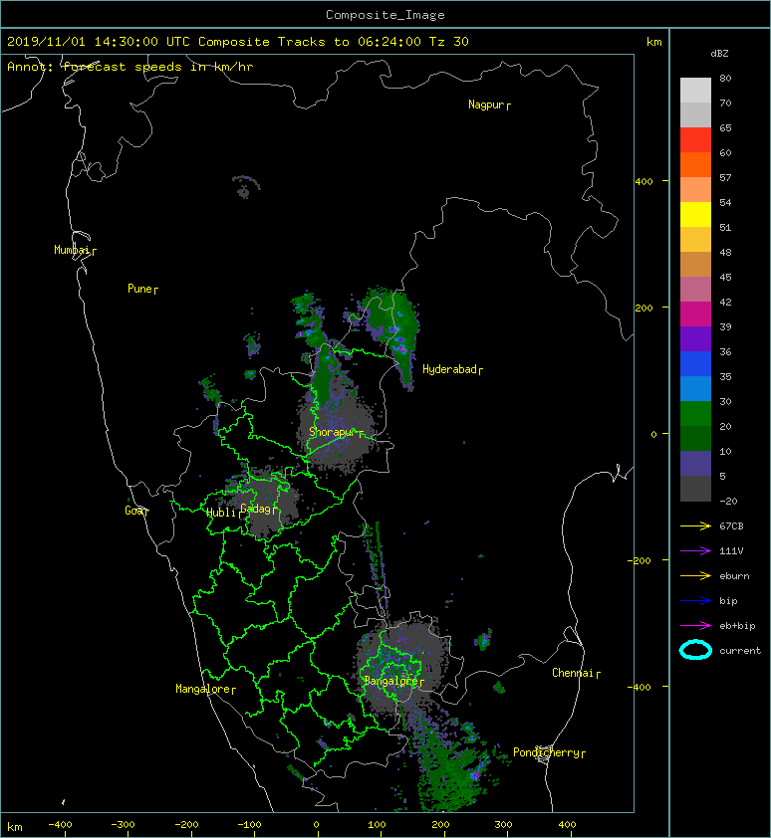This screenshot has width=771, height=838.
Task: Click the Shorapur city label
Action: pos(332,432)
